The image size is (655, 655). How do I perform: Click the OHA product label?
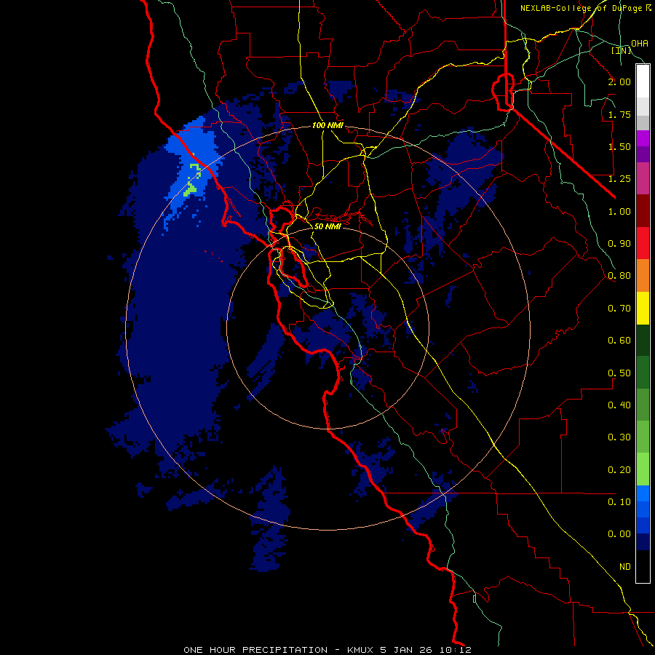pos(640,44)
